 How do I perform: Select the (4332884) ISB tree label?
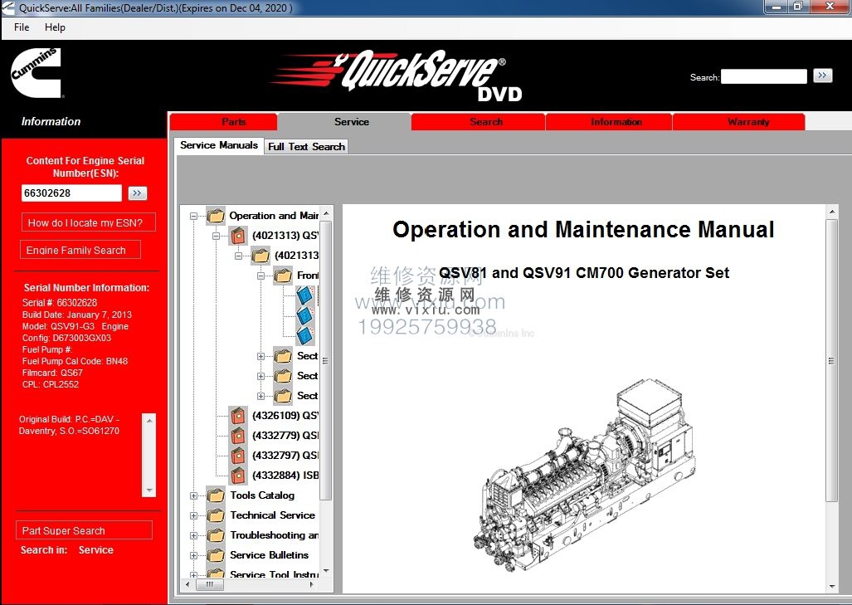tap(285, 475)
